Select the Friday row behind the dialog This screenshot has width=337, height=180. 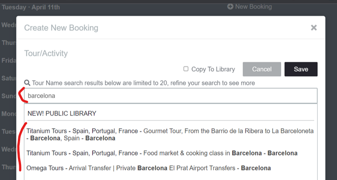tap(9, 60)
